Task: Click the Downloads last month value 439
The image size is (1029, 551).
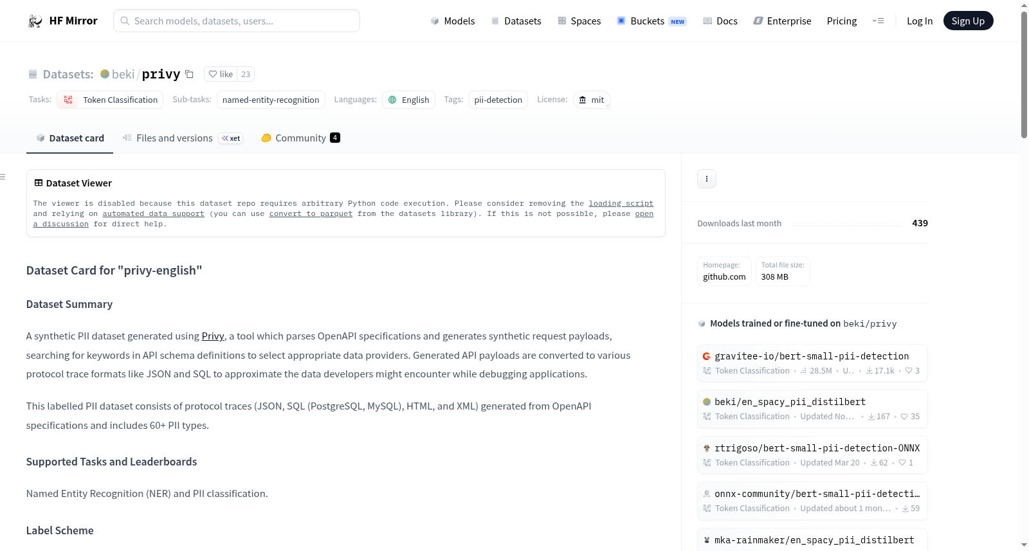Action: (x=920, y=223)
